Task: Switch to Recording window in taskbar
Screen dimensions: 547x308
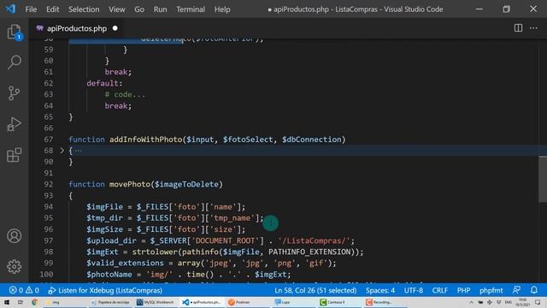Action: pos(379,302)
